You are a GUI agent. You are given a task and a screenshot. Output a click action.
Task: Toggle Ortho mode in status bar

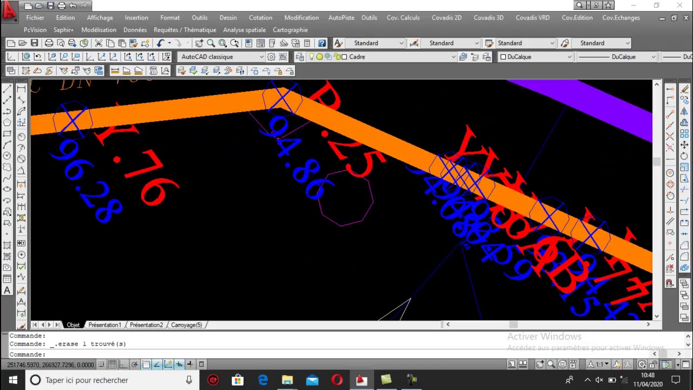(x=124, y=364)
